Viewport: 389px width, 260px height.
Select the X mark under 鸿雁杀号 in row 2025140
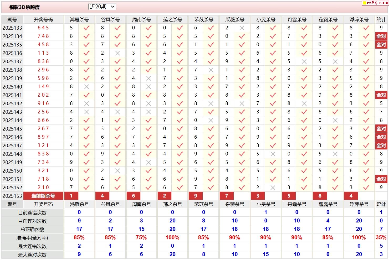pos(86,87)
